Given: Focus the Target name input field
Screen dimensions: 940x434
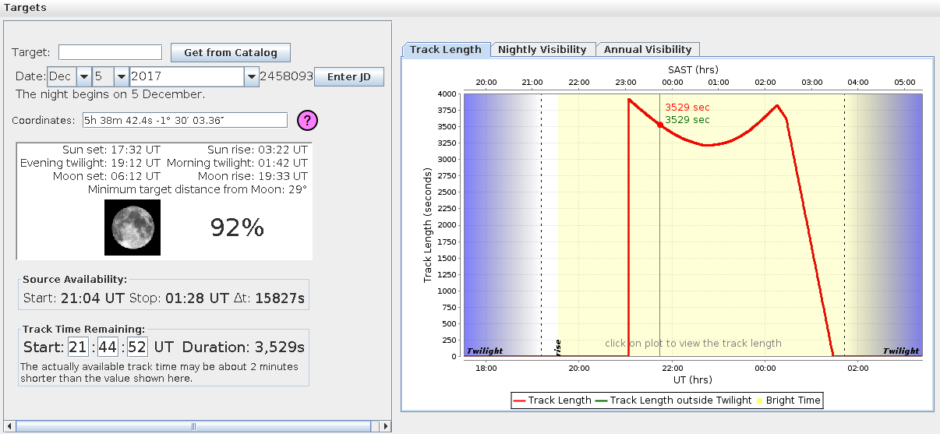Looking at the screenshot, I should click(110, 52).
